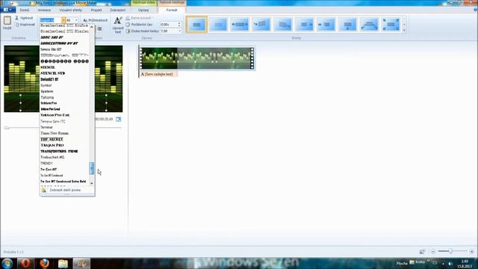
Task: Select the ninth swing text effect
Action: point(369,25)
